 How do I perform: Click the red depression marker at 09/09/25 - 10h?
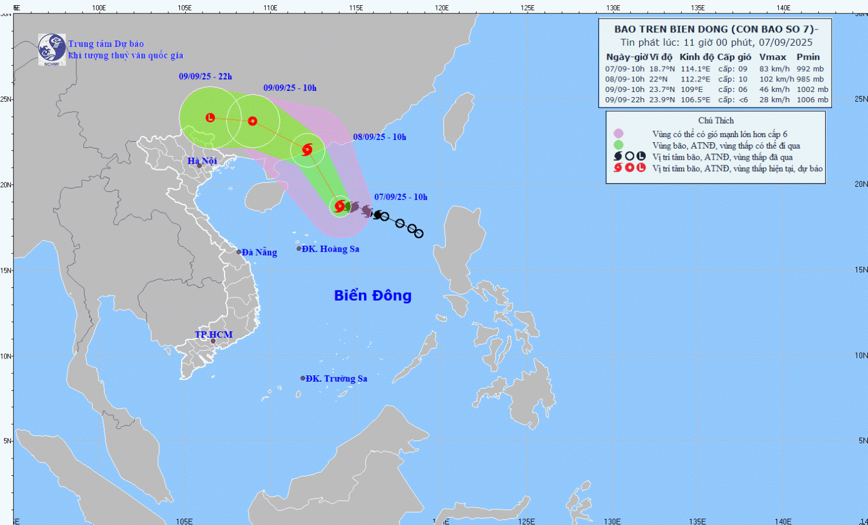[253, 121]
